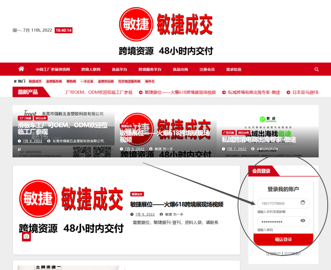
Task: Open author 敏捷 刘一手 in the article list entry
Action: coord(174,214)
